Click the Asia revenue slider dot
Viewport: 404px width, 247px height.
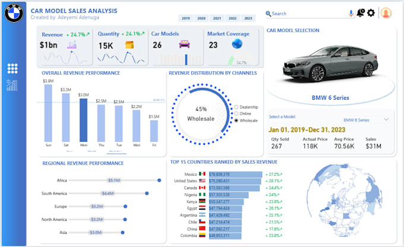pos(122,232)
